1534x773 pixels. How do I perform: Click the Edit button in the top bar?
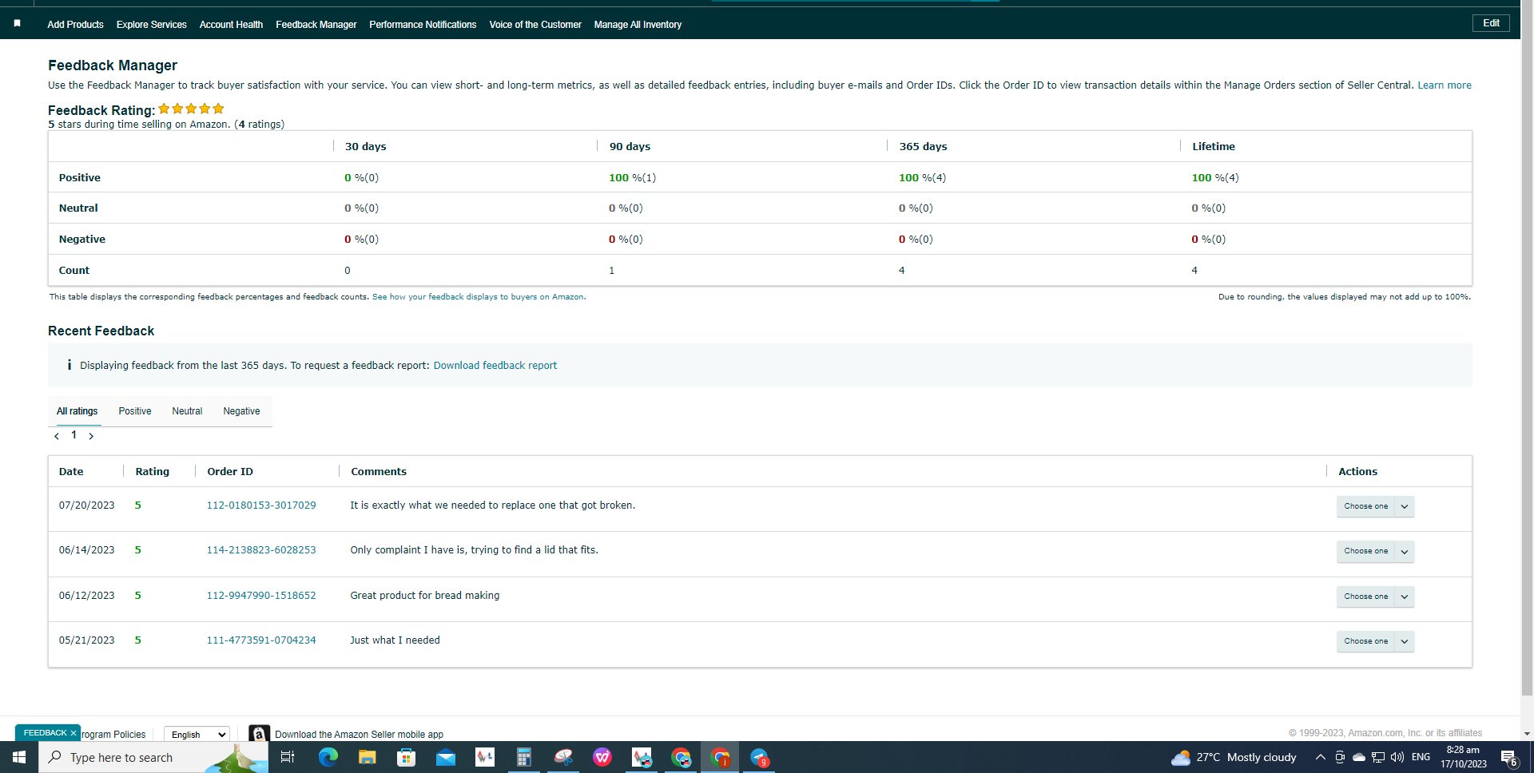[1491, 23]
